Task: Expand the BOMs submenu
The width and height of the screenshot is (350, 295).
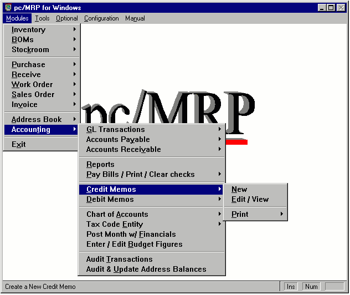Action: click(42, 39)
